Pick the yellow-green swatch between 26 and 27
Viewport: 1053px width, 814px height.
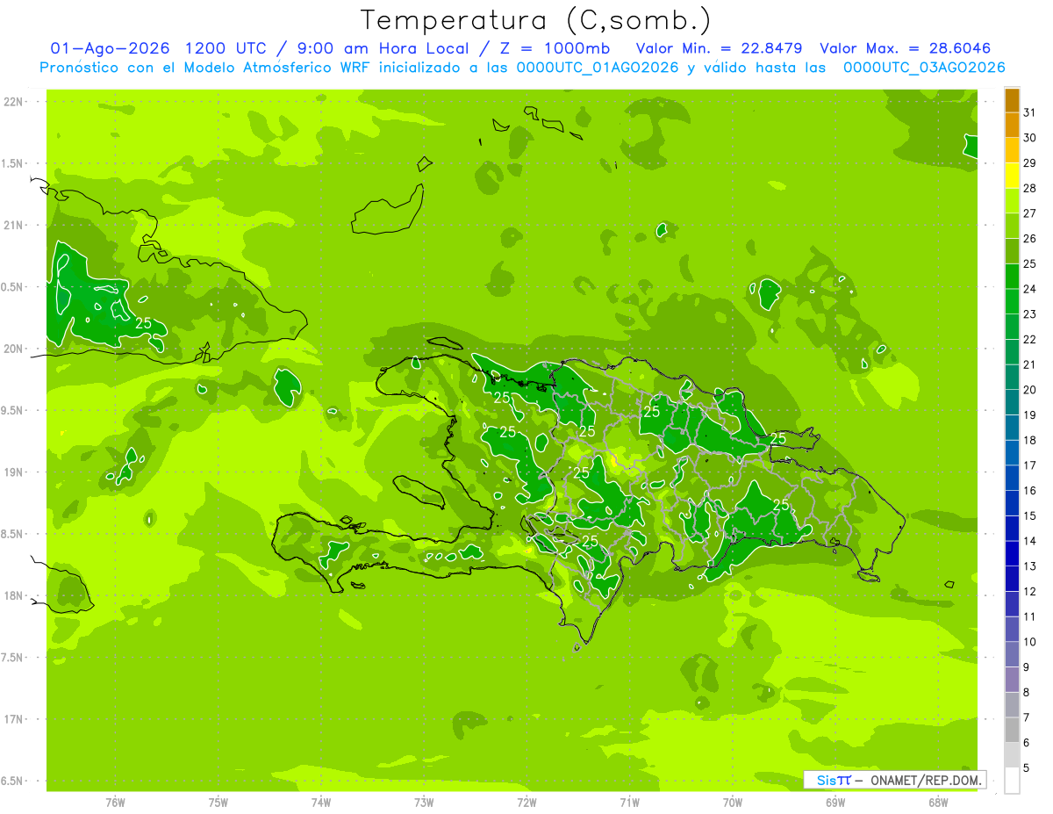[1012, 227]
